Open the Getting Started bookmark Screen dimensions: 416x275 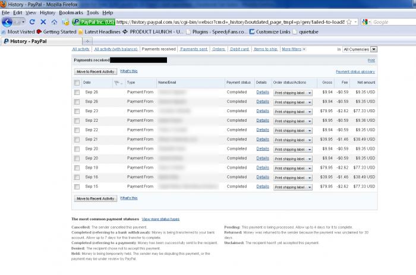[x=56, y=32]
